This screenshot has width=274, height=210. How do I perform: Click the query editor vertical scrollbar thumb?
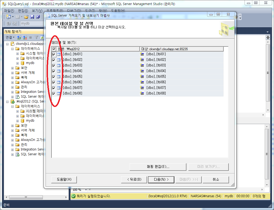tap(268, 73)
